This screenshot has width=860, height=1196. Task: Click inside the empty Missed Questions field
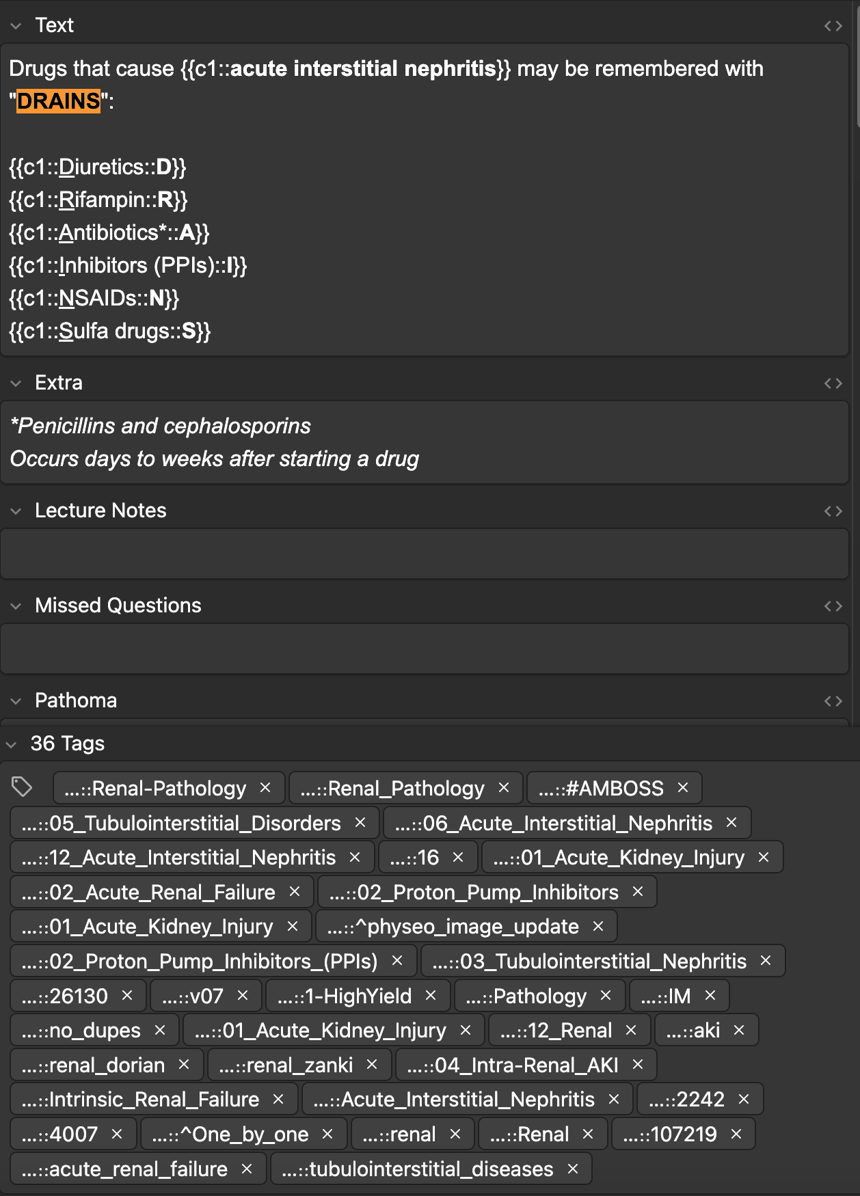coord(424,649)
